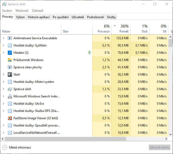Open the Služby tab
173x154 pixels.
tap(111, 17)
